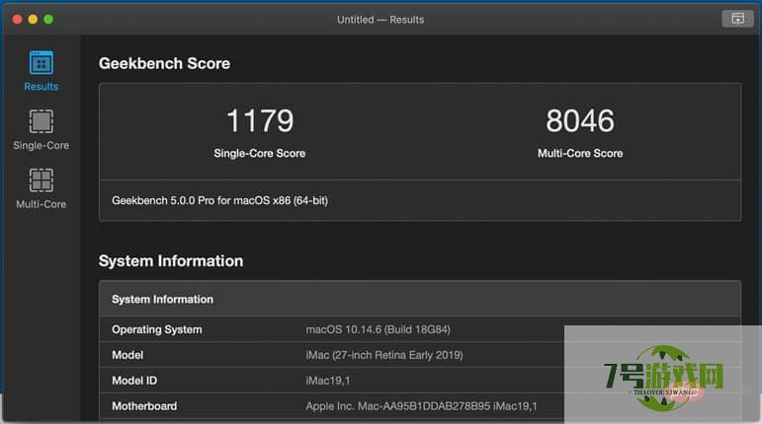Image resolution: width=762 pixels, height=424 pixels.
Task: Click the 'Untitled — Results' window title
Action: [x=381, y=20]
